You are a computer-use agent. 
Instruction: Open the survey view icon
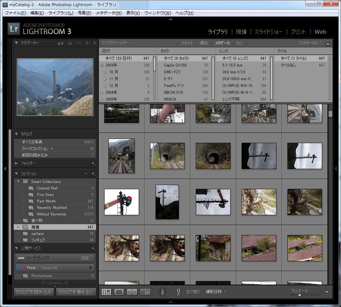145,292
